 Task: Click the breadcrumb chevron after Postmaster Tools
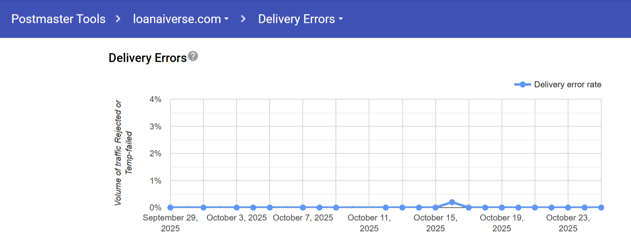pyautogui.click(x=118, y=19)
